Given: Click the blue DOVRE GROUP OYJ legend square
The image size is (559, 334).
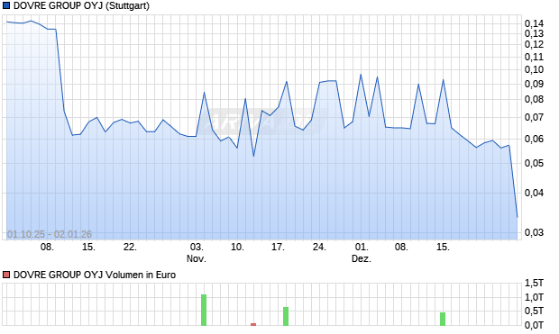Looking at the screenshot, I should (x=6, y=6).
